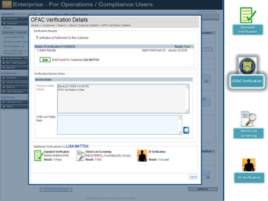
Task: Expand the Case Management sidebar menu
Action: click(14, 92)
